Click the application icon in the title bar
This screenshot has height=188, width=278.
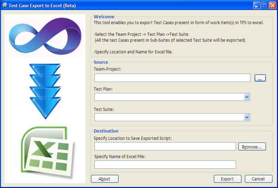(4, 5)
